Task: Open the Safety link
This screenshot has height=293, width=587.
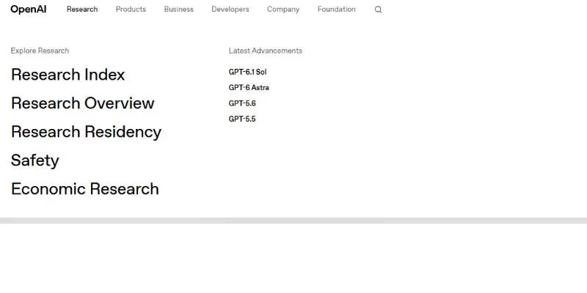Action: 34,160
